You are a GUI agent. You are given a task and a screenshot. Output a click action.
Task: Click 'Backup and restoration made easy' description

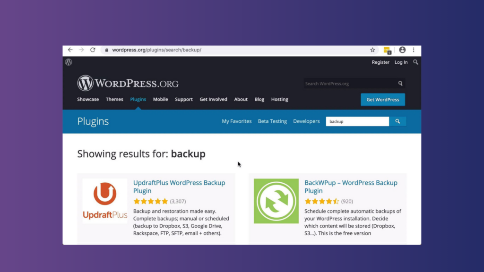(x=181, y=222)
